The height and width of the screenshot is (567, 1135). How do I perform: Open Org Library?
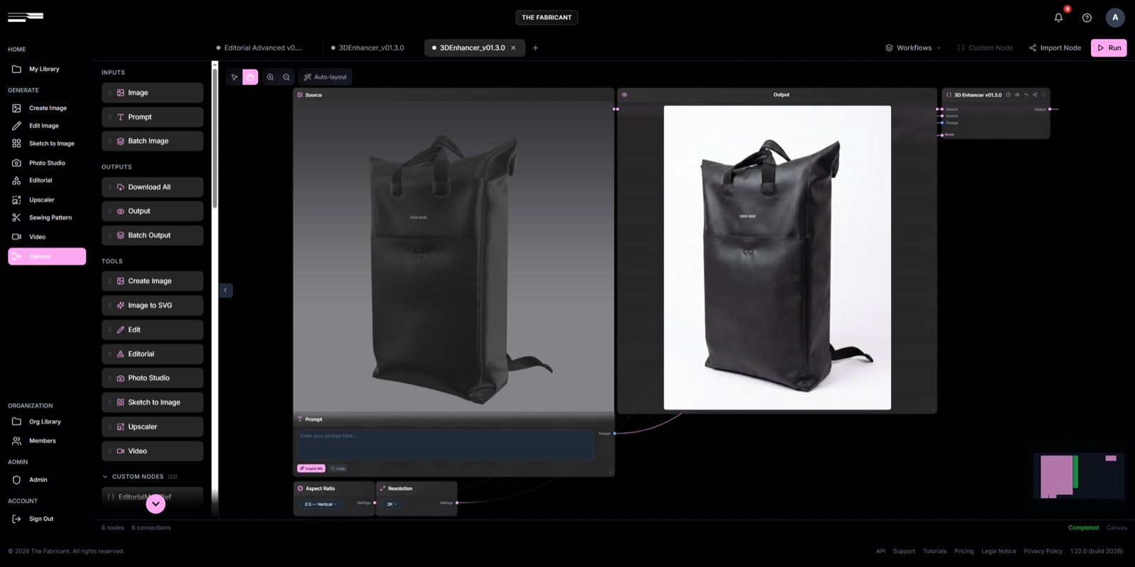(45, 422)
